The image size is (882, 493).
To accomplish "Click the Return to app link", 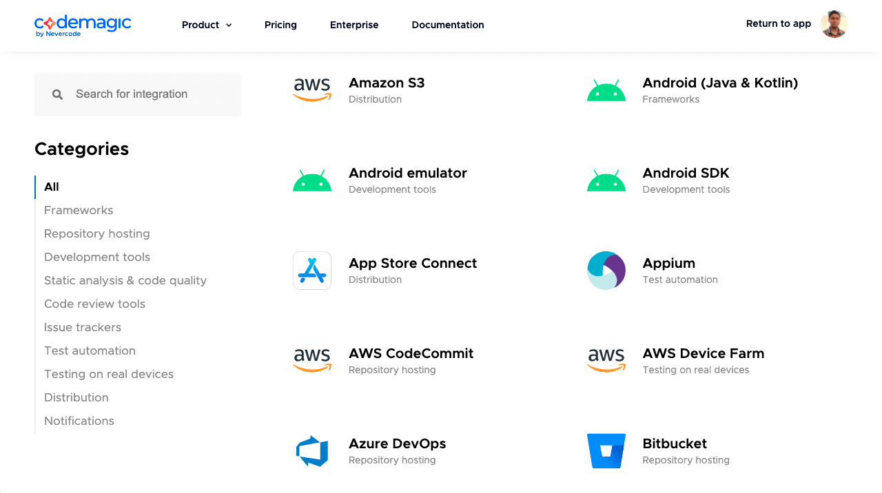I will click(779, 23).
